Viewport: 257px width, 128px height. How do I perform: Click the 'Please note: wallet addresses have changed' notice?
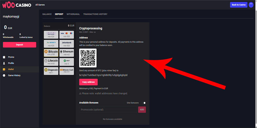pos(103,93)
